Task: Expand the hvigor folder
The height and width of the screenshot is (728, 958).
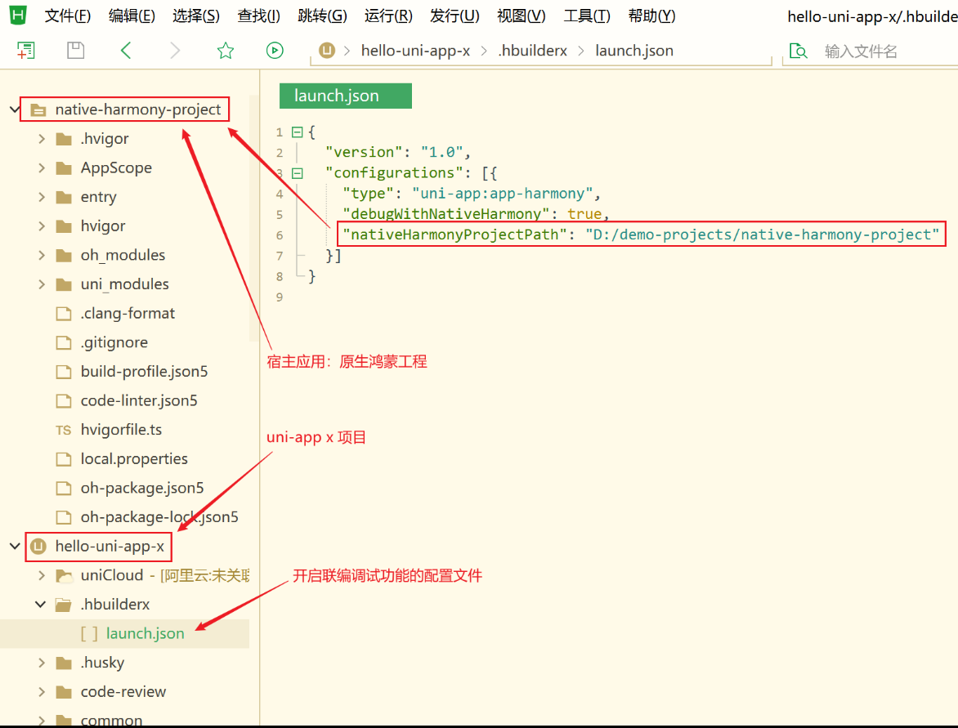Action: click(42, 226)
